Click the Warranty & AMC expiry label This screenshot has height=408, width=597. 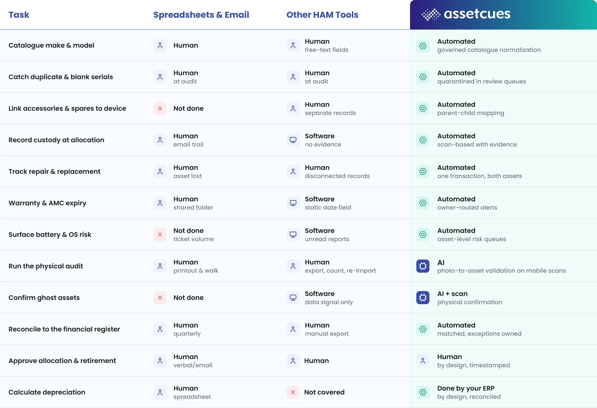47,203
